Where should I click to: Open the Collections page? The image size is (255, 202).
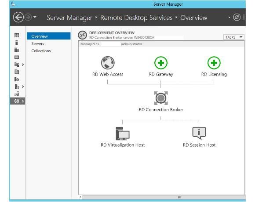coord(41,51)
